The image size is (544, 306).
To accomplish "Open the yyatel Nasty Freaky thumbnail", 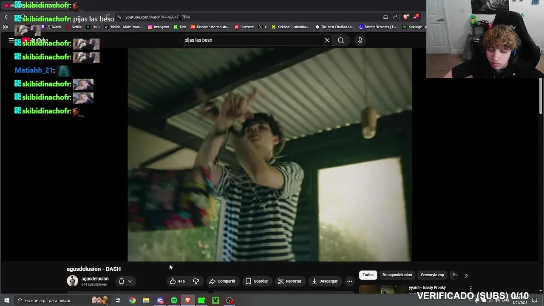I will click(383, 289).
